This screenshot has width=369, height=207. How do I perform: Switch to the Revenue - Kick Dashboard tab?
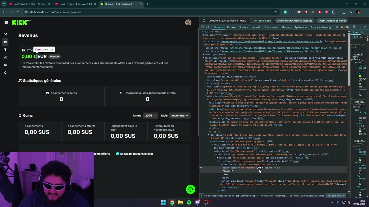tap(121, 4)
